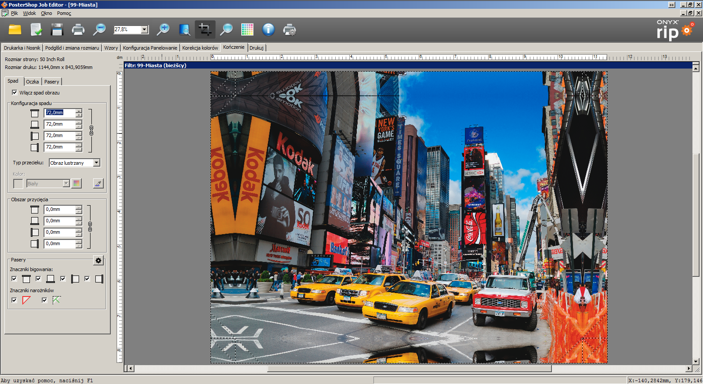Image resolution: width=703 pixels, height=384 pixels.
Task: Open the Pomoc menu
Action: coord(64,13)
